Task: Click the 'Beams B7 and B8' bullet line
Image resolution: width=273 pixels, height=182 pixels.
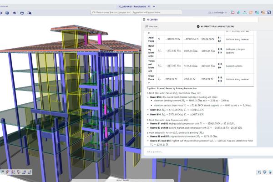Action: pos(196,128)
